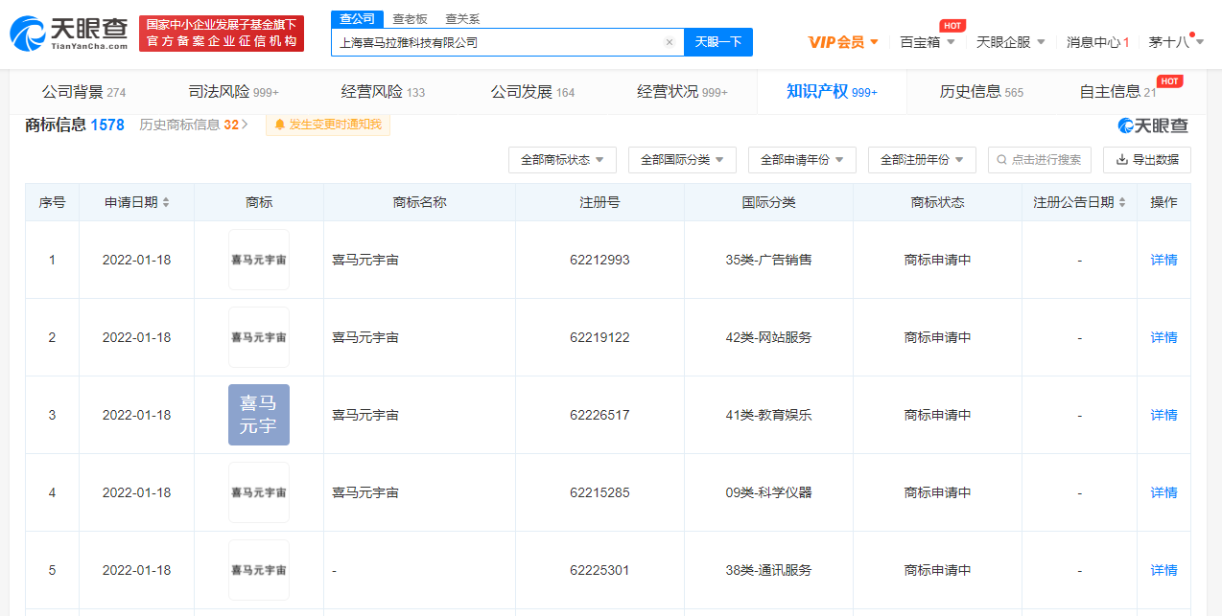The height and width of the screenshot is (616, 1222).
Task: Open first row trademark image thumbnail
Action: tap(258, 260)
